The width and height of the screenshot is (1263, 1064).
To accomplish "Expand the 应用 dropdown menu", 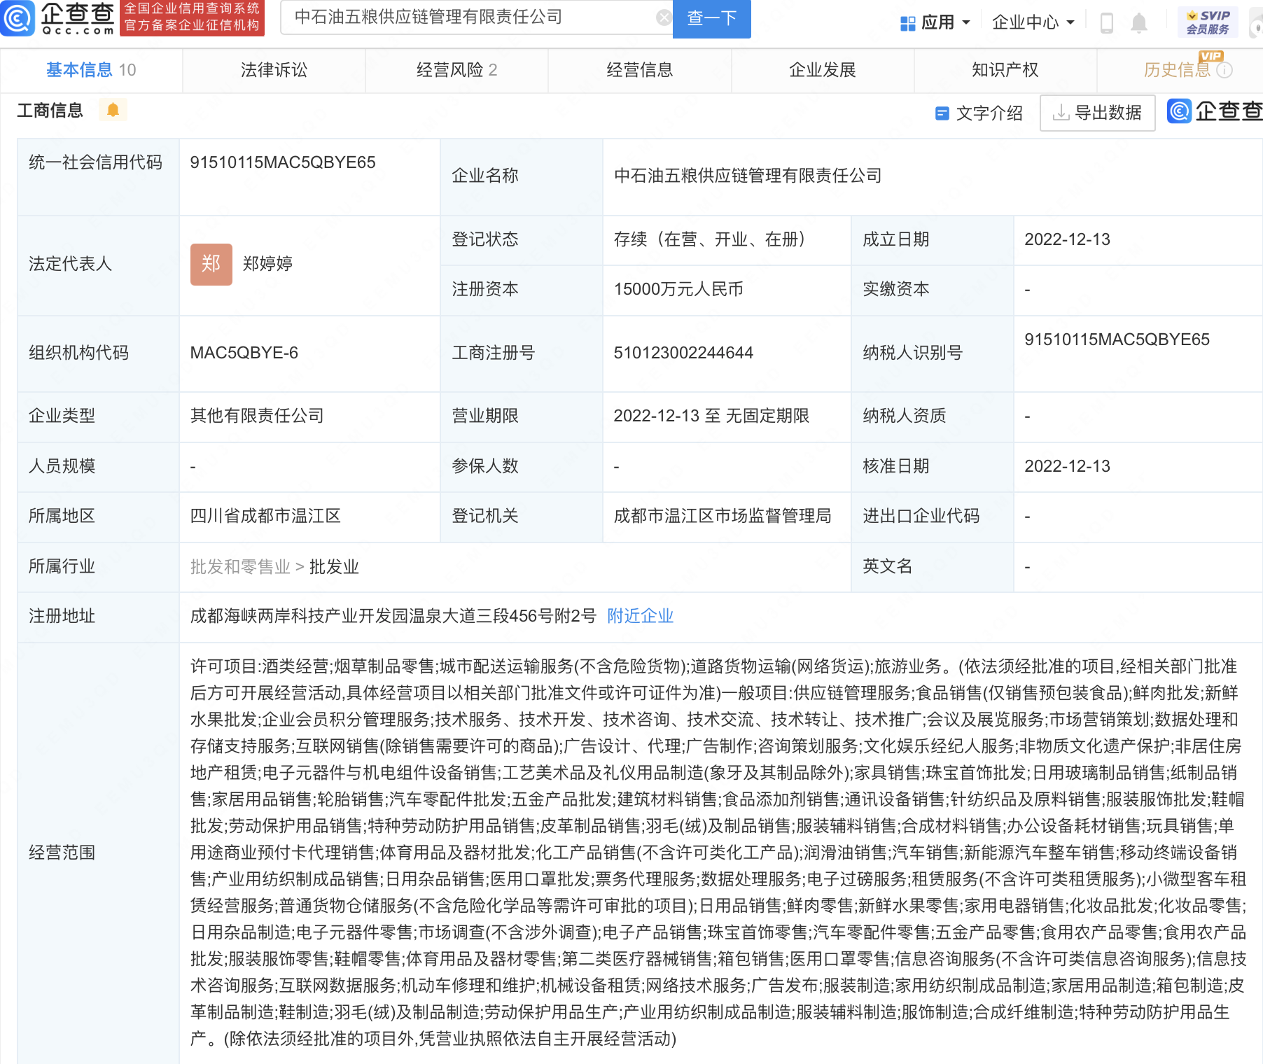I will [935, 23].
